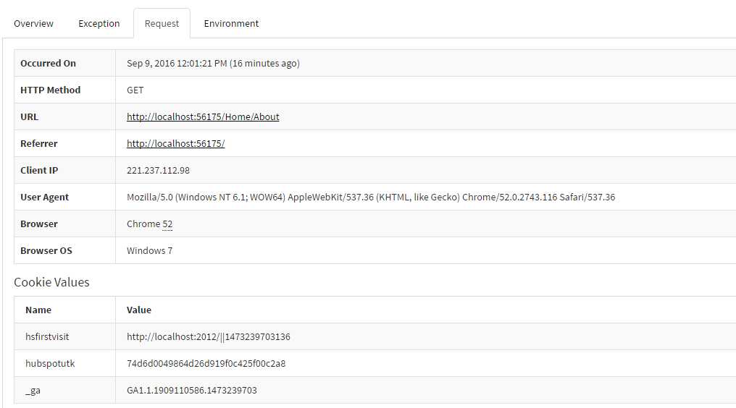This screenshot has height=408, width=736.
Task: Open the localhost:56175/Home/About URL link
Action: (x=203, y=116)
